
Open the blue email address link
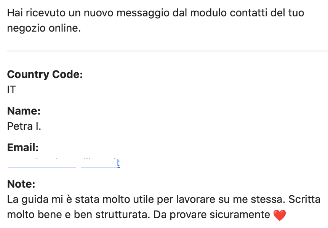pos(64,163)
